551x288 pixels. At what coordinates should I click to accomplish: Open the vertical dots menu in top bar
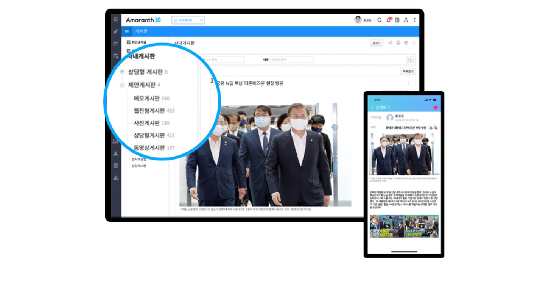414,20
